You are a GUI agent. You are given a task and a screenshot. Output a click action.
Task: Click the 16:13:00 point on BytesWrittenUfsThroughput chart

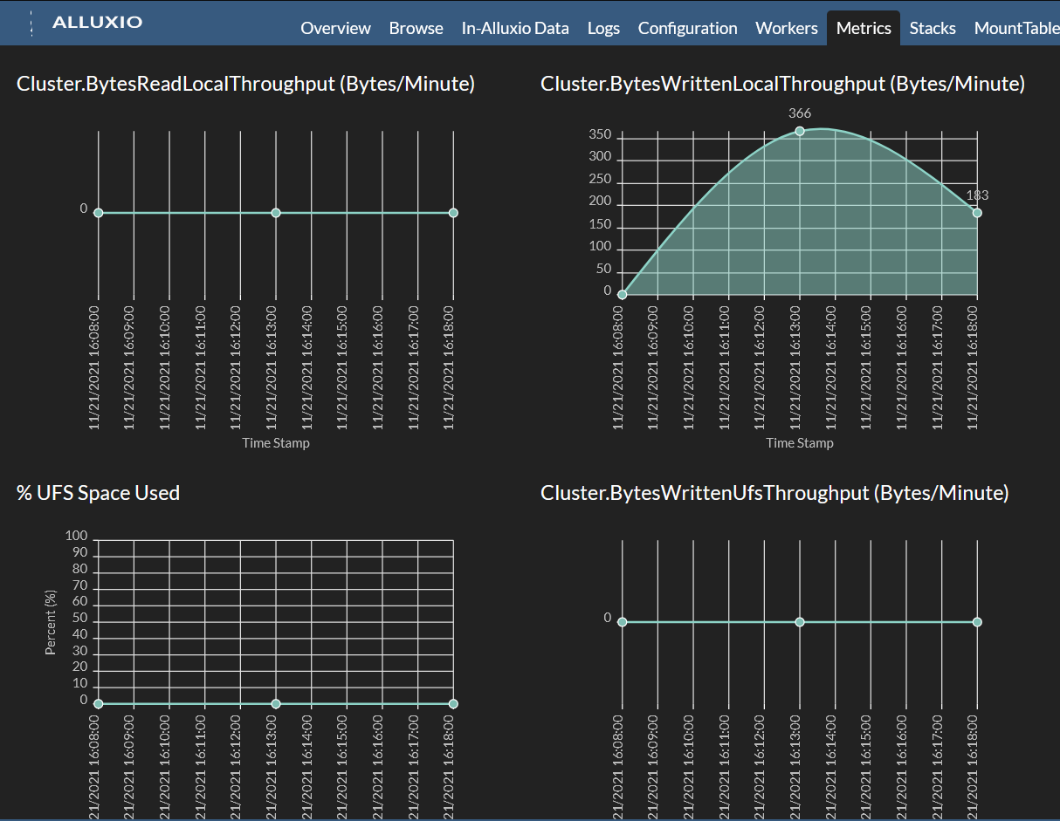tap(800, 622)
